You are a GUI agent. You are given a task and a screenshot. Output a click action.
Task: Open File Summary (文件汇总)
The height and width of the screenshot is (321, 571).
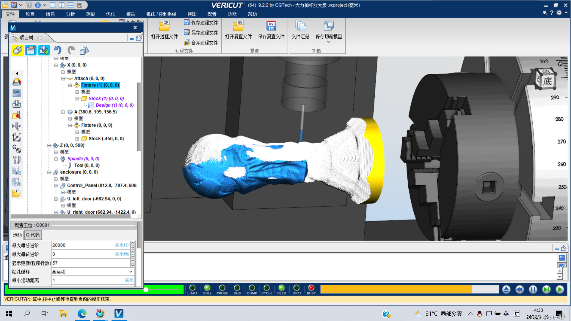(x=300, y=30)
